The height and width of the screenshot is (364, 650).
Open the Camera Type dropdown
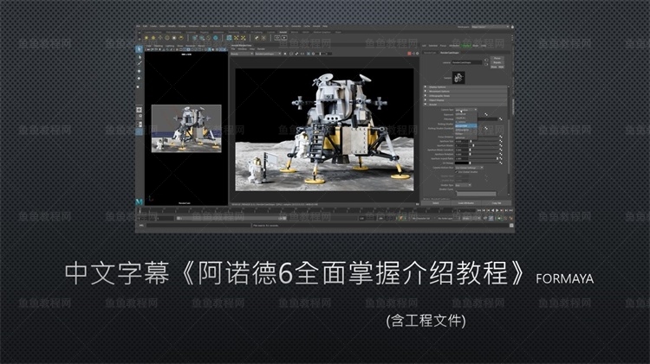(466, 110)
